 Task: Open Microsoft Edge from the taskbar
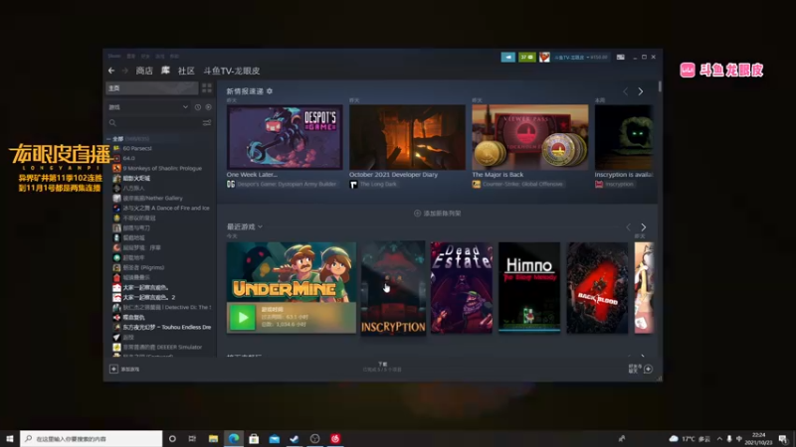[x=234, y=438]
